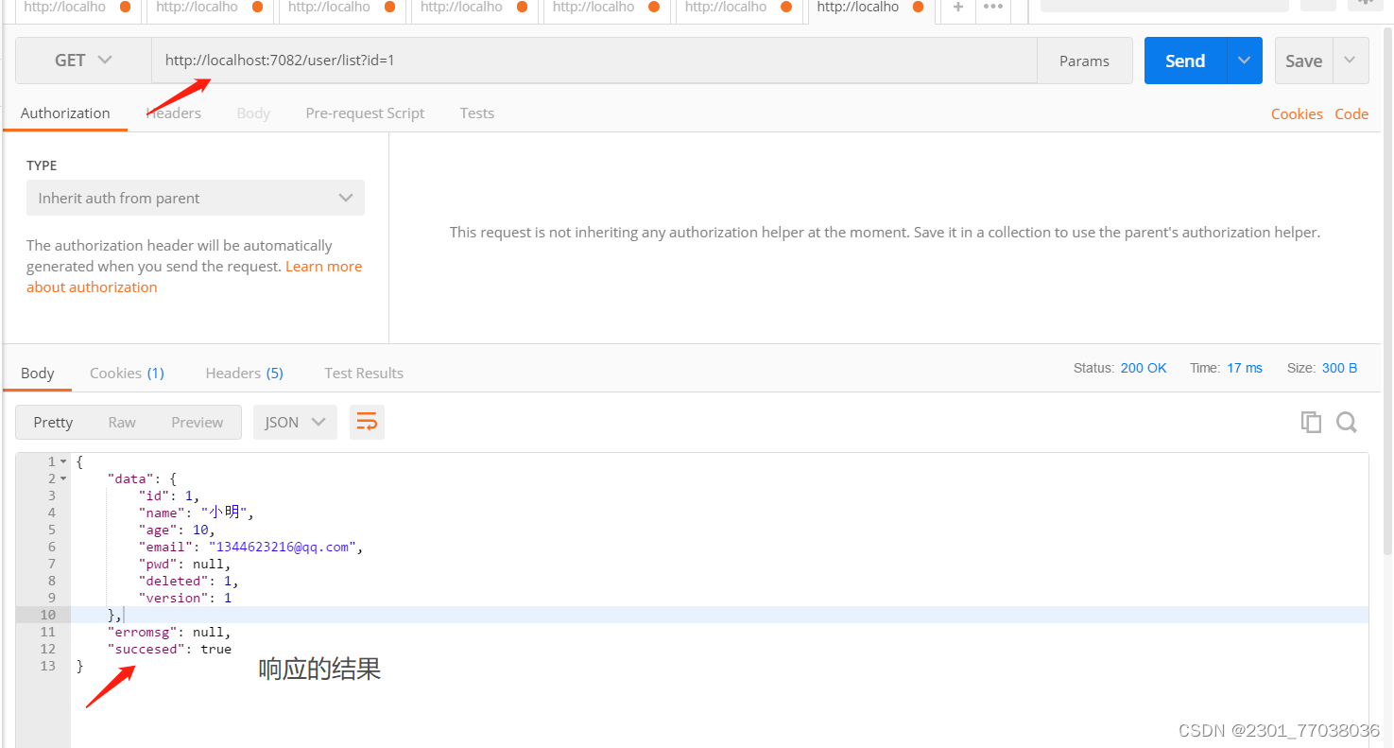Open the JSON response format dropdown

294,422
